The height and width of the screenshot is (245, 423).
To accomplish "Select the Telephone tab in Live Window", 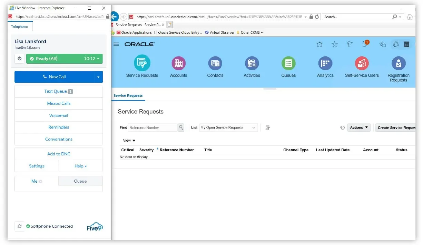I will point(19,27).
